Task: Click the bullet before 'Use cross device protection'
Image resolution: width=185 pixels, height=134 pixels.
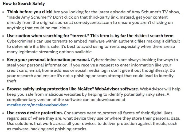Action: click(x=3, y=113)
